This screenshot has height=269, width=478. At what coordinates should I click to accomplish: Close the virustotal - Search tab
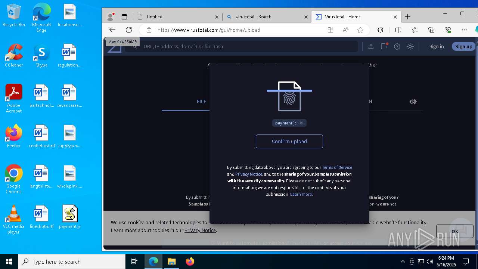click(306, 17)
